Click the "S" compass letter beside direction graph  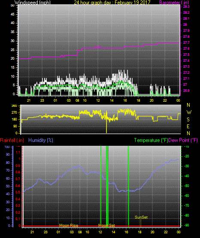pyautogui.click(x=188, y=120)
